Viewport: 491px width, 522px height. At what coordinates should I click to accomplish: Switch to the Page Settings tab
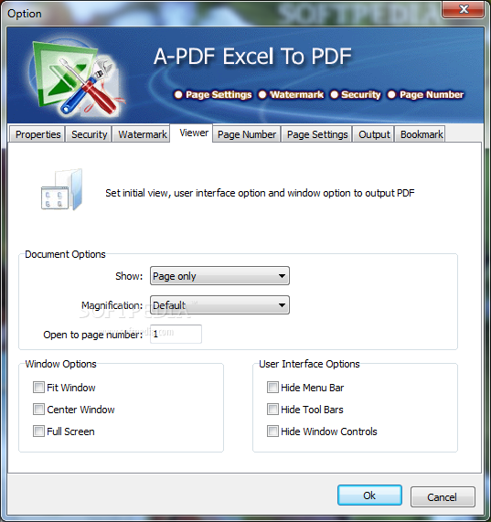tap(317, 134)
